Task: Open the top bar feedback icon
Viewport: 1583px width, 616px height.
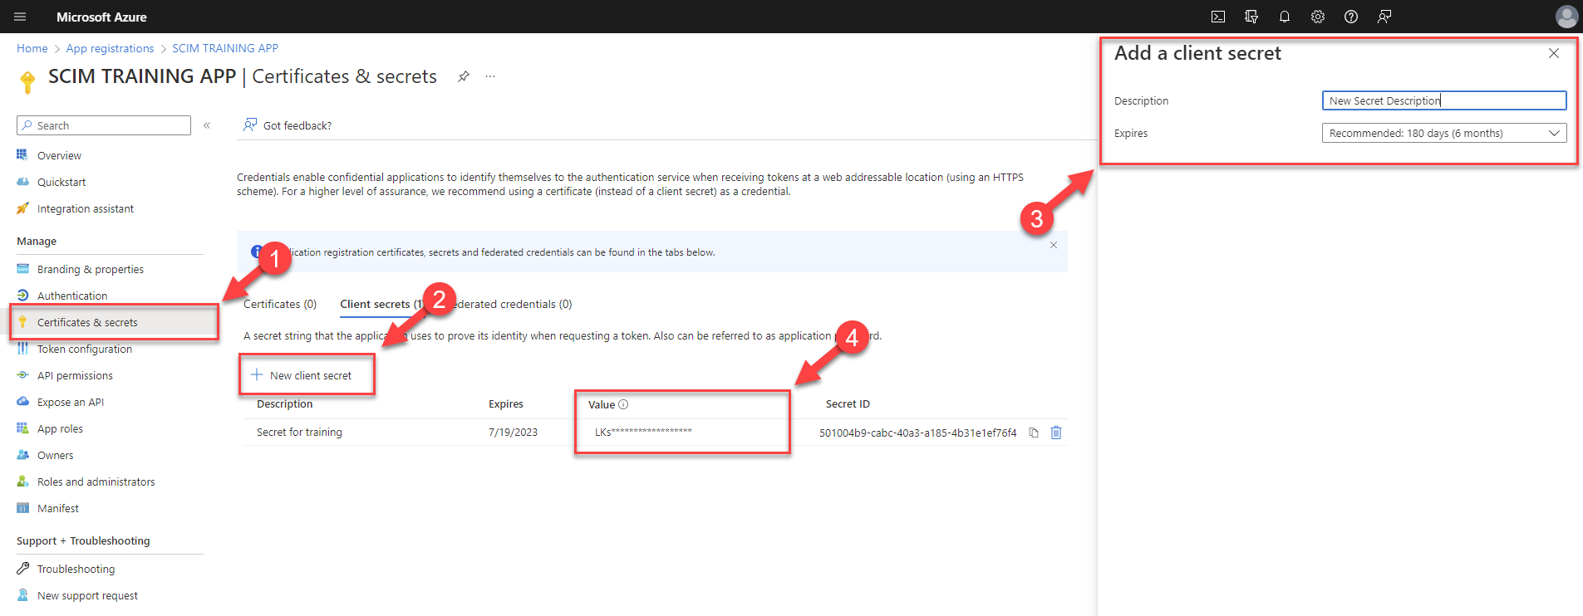Action: (x=1384, y=17)
